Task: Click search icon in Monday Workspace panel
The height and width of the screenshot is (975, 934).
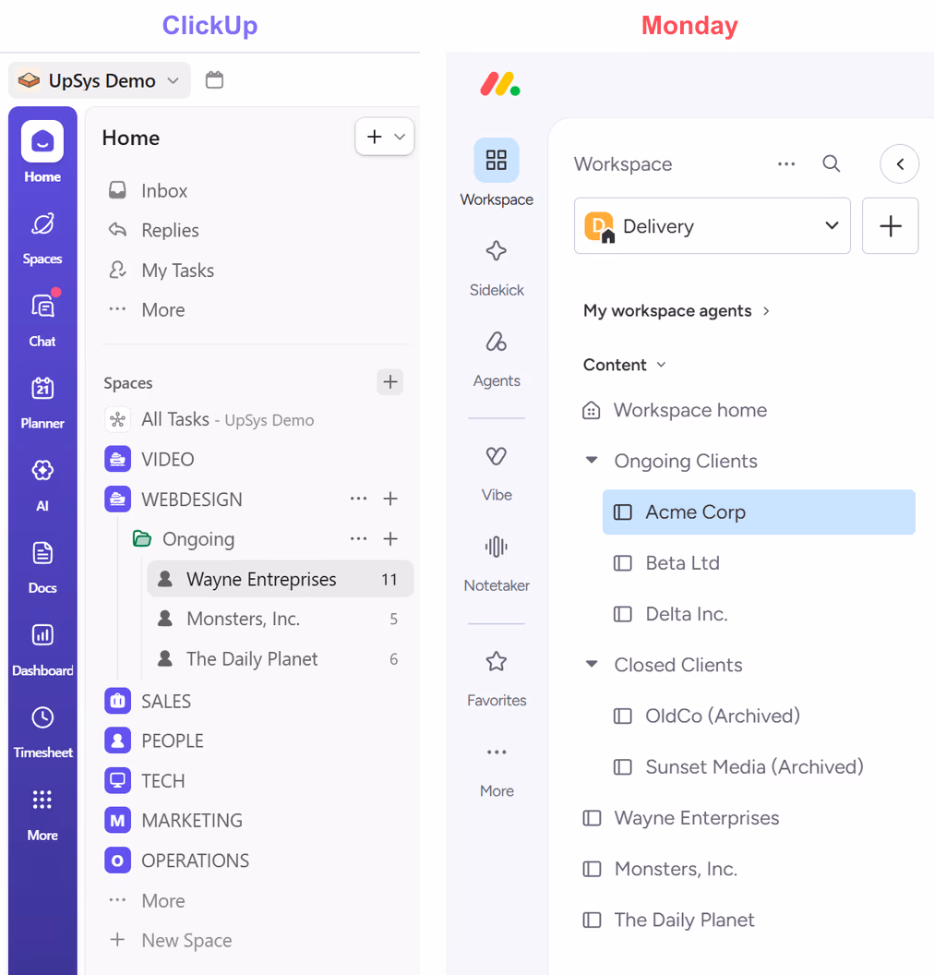Action: tap(831, 163)
